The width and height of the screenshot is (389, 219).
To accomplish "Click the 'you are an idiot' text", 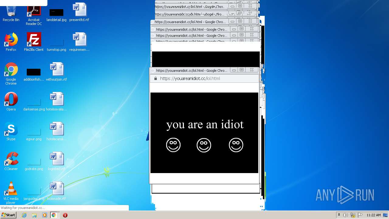I will 205,124.
